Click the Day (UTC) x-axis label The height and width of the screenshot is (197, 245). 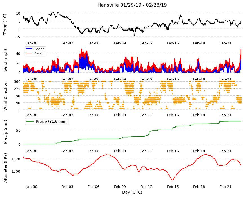tap(132, 192)
